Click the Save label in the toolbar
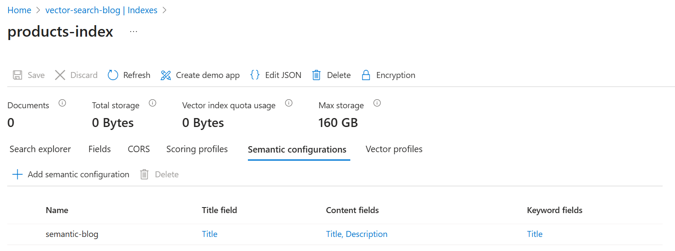This screenshot has width=675, height=251. tap(36, 75)
